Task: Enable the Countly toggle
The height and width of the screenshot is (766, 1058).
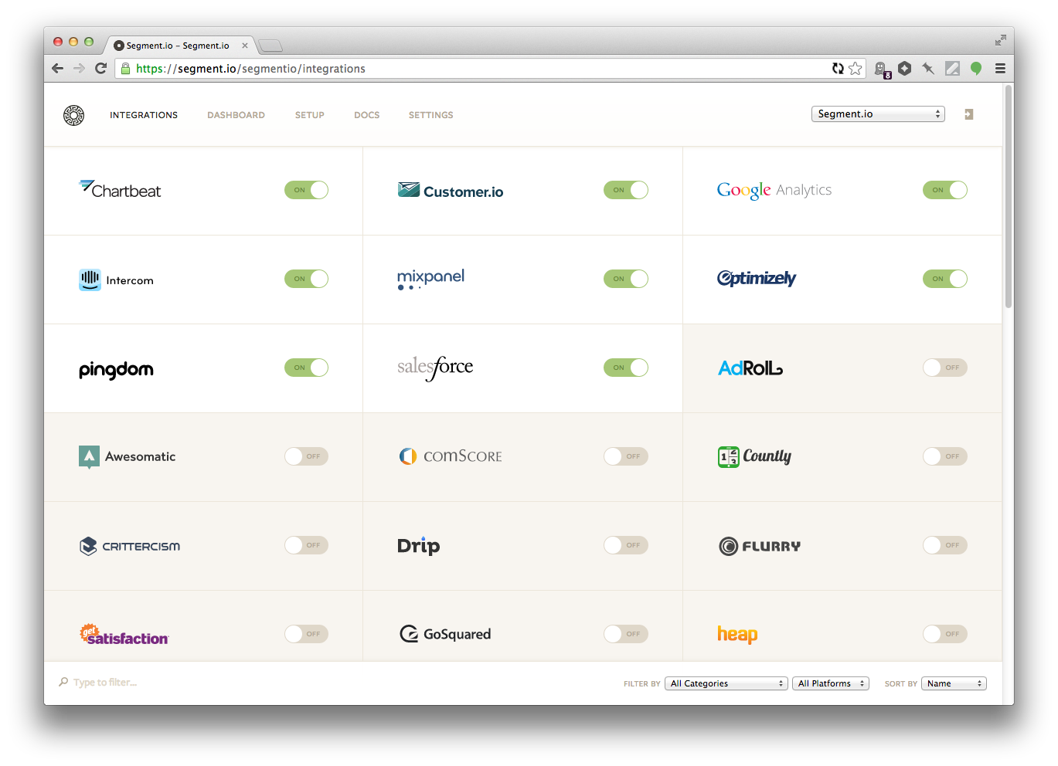Action: 944,456
